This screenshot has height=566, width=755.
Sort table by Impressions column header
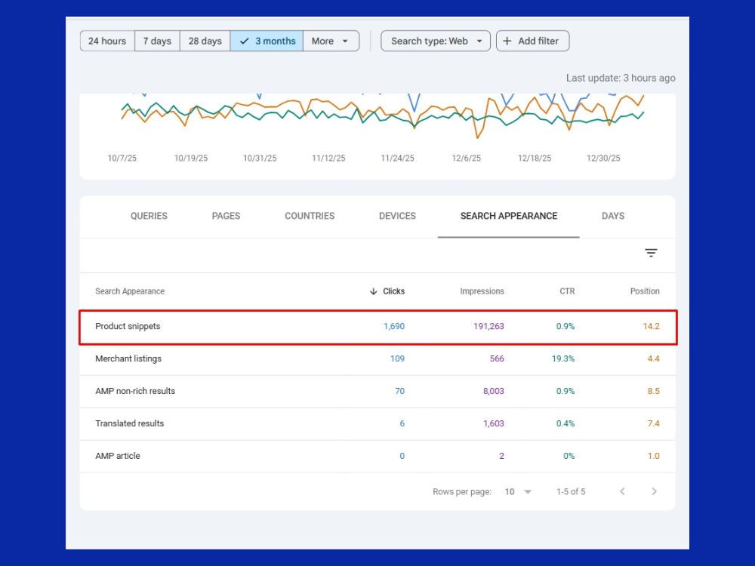482,291
